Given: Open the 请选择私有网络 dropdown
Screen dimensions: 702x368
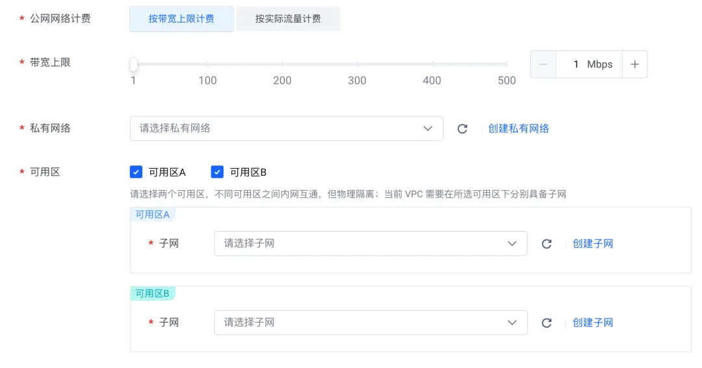Looking at the screenshot, I should point(287,129).
